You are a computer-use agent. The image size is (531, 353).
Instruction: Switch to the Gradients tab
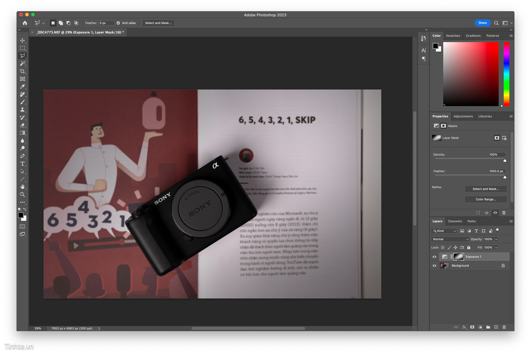tap(473, 36)
